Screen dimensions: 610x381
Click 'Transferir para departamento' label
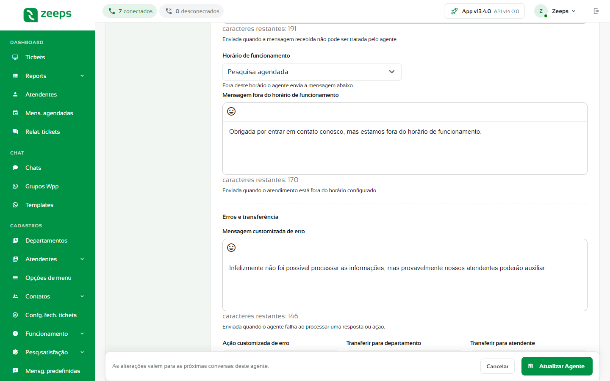pos(384,343)
